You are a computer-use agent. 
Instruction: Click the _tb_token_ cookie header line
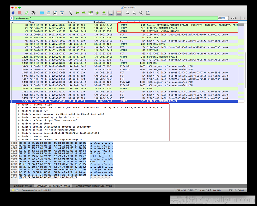(x=48, y=130)
